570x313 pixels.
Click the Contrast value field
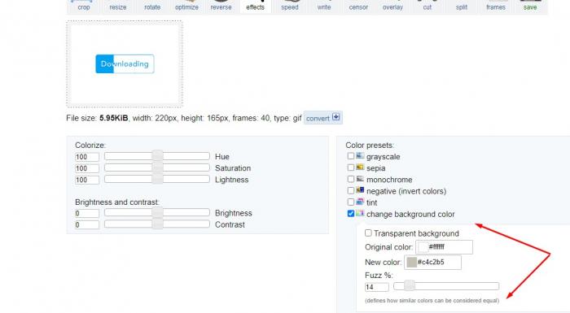tap(87, 225)
